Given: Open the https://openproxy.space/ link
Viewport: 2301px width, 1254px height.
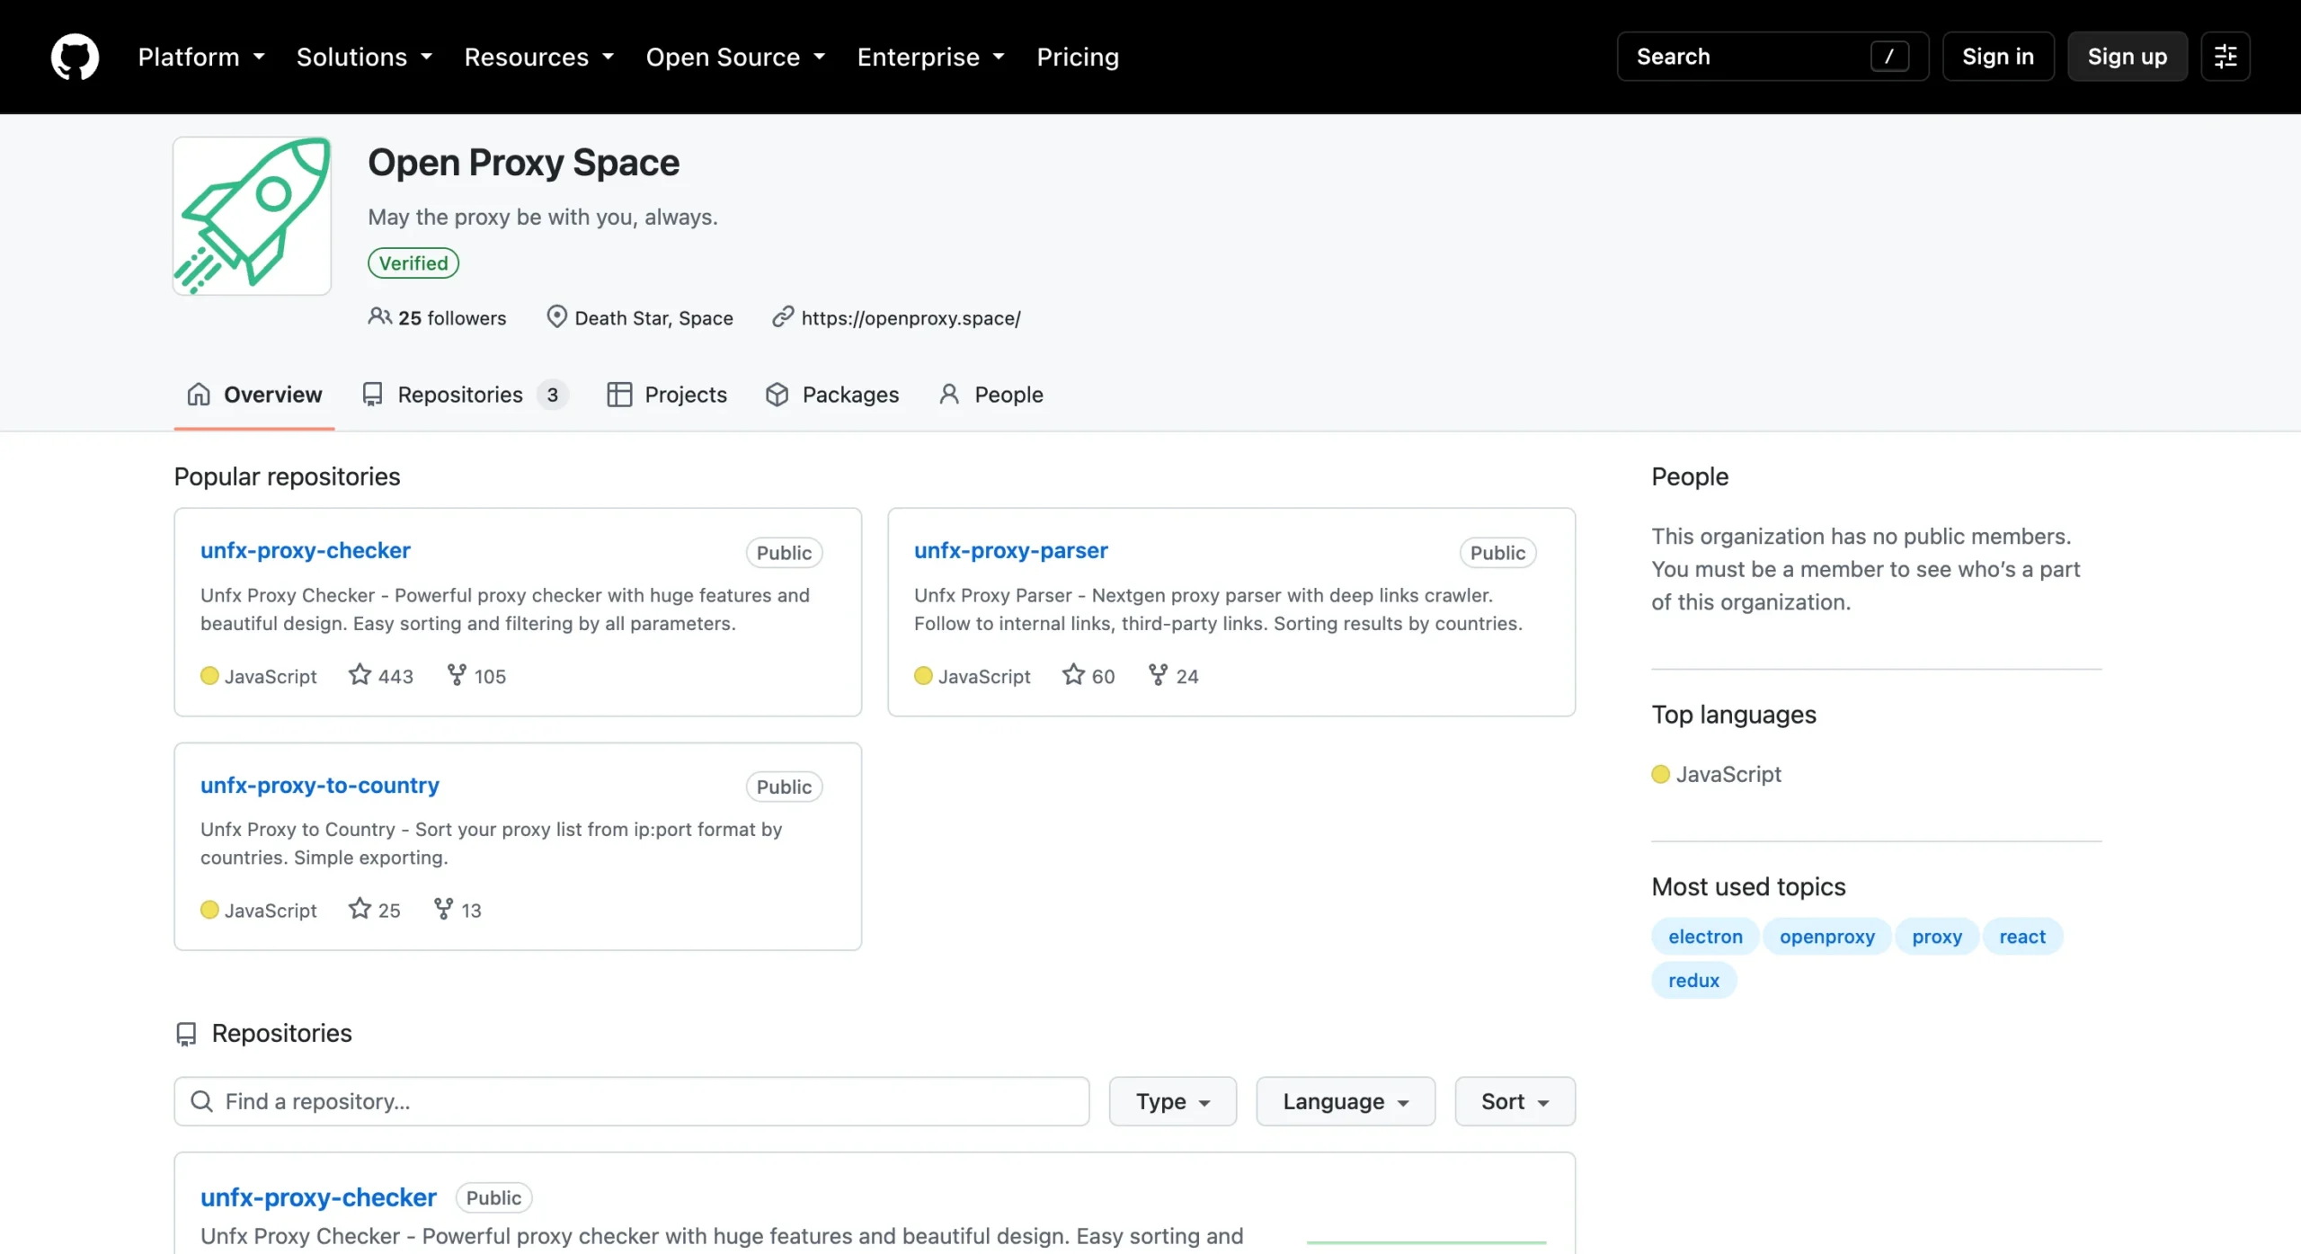Looking at the screenshot, I should click(911, 318).
